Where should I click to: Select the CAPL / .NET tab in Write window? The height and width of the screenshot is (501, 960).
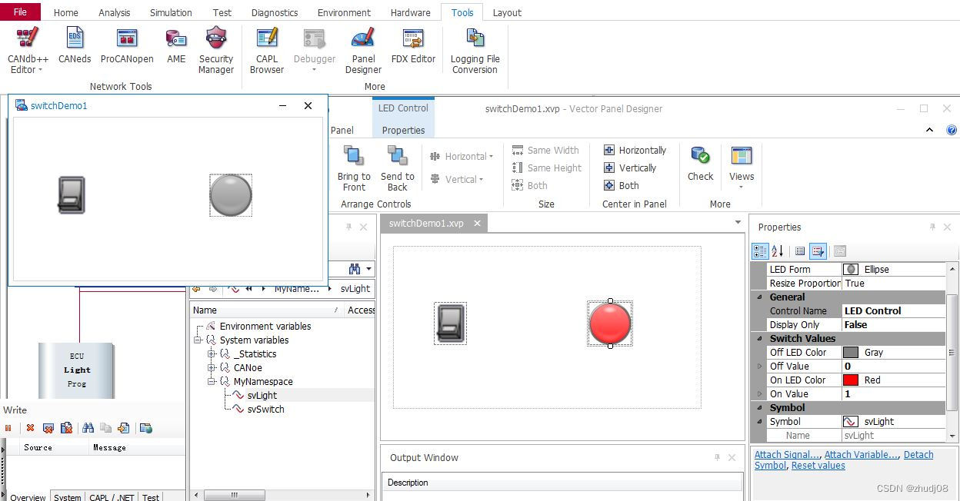click(x=112, y=497)
